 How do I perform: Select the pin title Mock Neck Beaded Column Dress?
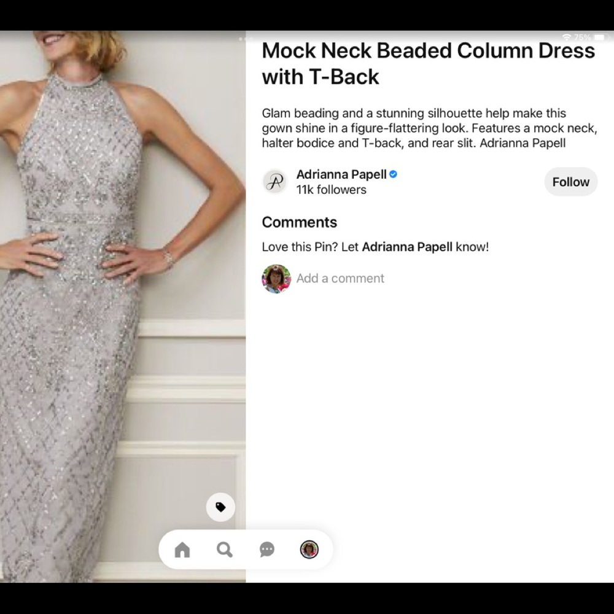[429, 50]
